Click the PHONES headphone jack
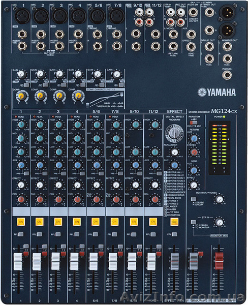This screenshot has height=305, width=248. (227, 75)
